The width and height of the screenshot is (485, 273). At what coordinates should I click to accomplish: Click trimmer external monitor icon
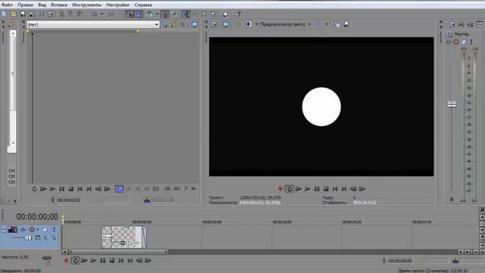click(195, 24)
